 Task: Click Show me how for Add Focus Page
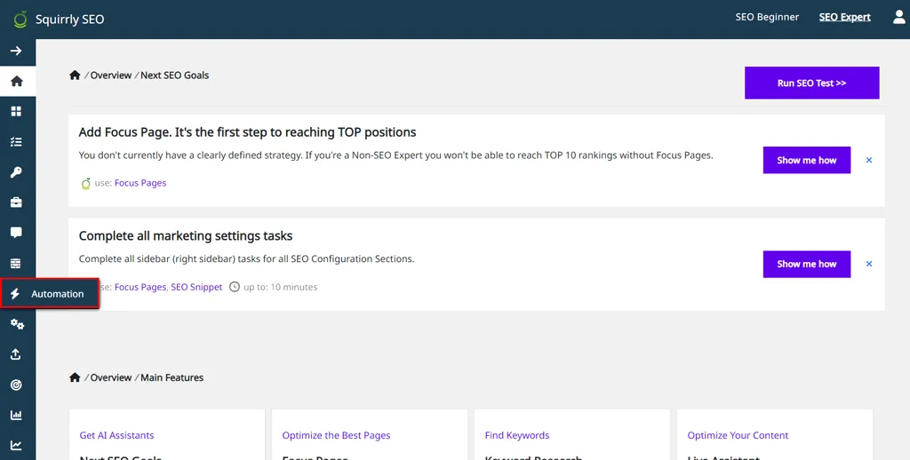(807, 160)
